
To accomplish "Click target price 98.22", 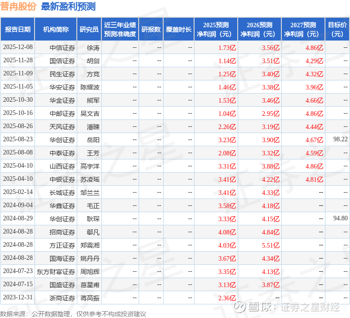I will (x=340, y=139).
